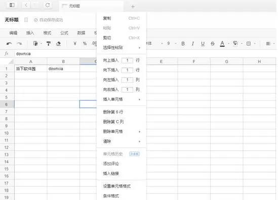Viewport: 278px width, 200px height.
Task: Reload the page with refresh icon
Action: (x=48, y=5)
